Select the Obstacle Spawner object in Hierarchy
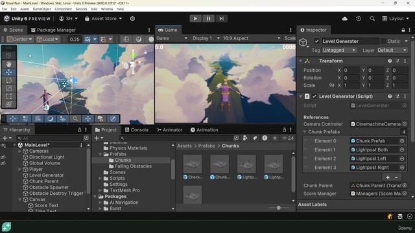415x233 pixels. (49, 187)
